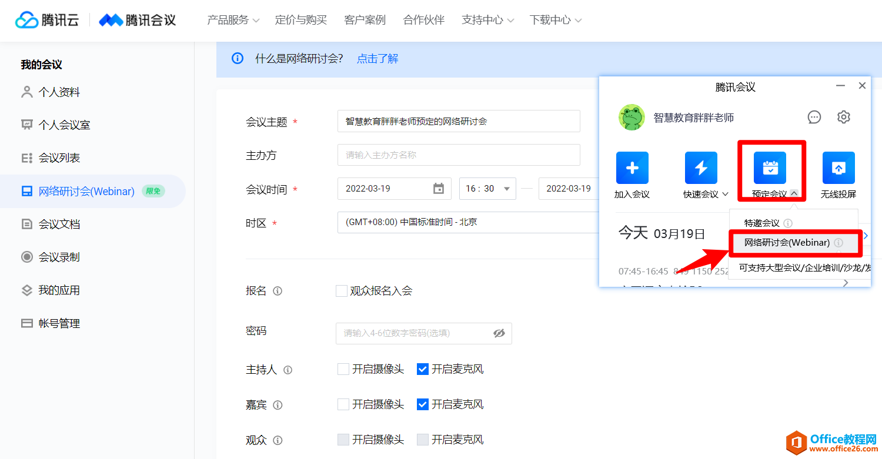882x459 pixels.
Task: Check the 观众报名入会 checkbox
Action: (342, 291)
